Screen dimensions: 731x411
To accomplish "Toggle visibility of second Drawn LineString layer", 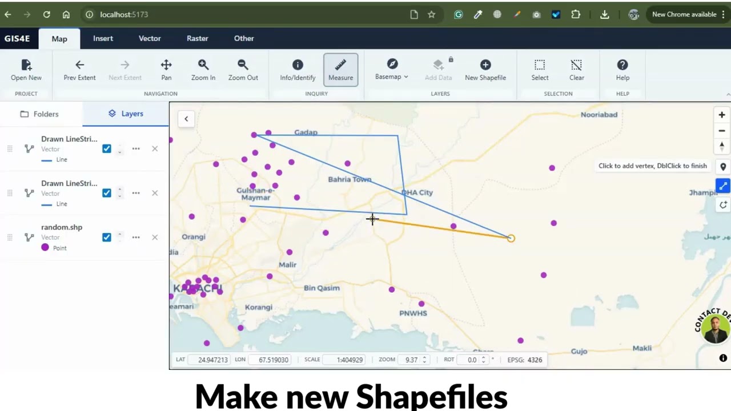I will [x=107, y=193].
